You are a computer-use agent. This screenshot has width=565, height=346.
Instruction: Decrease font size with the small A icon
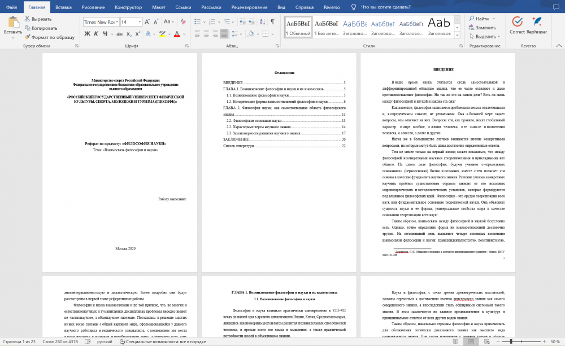click(x=156, y=22)
